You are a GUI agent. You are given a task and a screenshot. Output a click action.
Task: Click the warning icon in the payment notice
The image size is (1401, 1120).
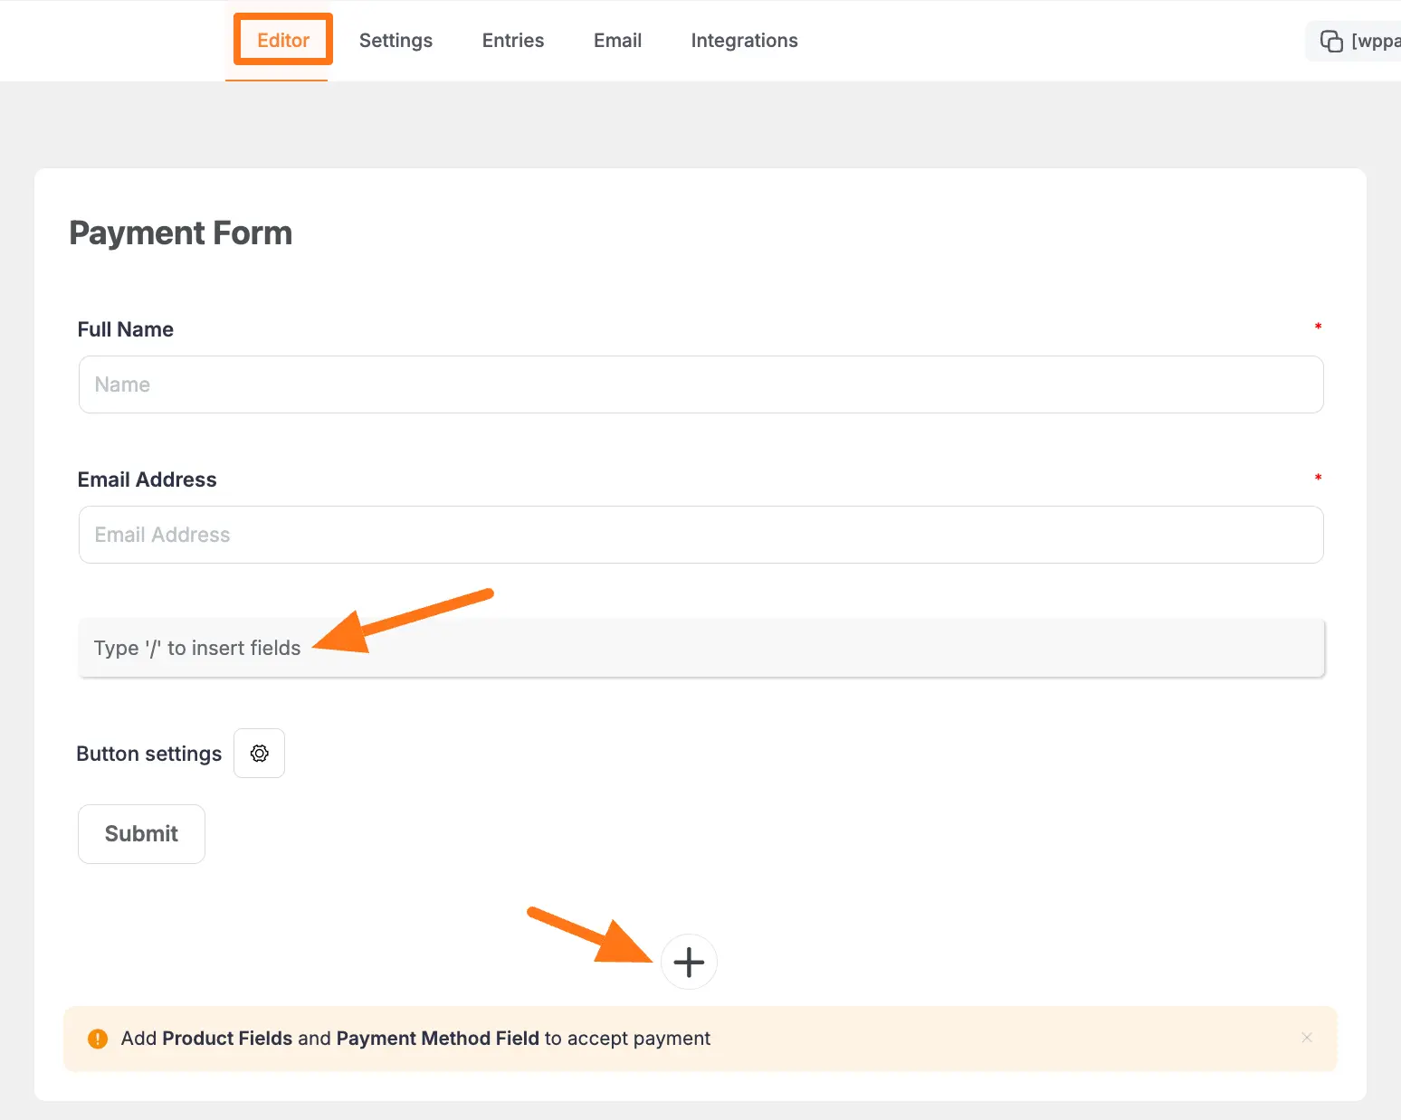tap(98, 1039)
